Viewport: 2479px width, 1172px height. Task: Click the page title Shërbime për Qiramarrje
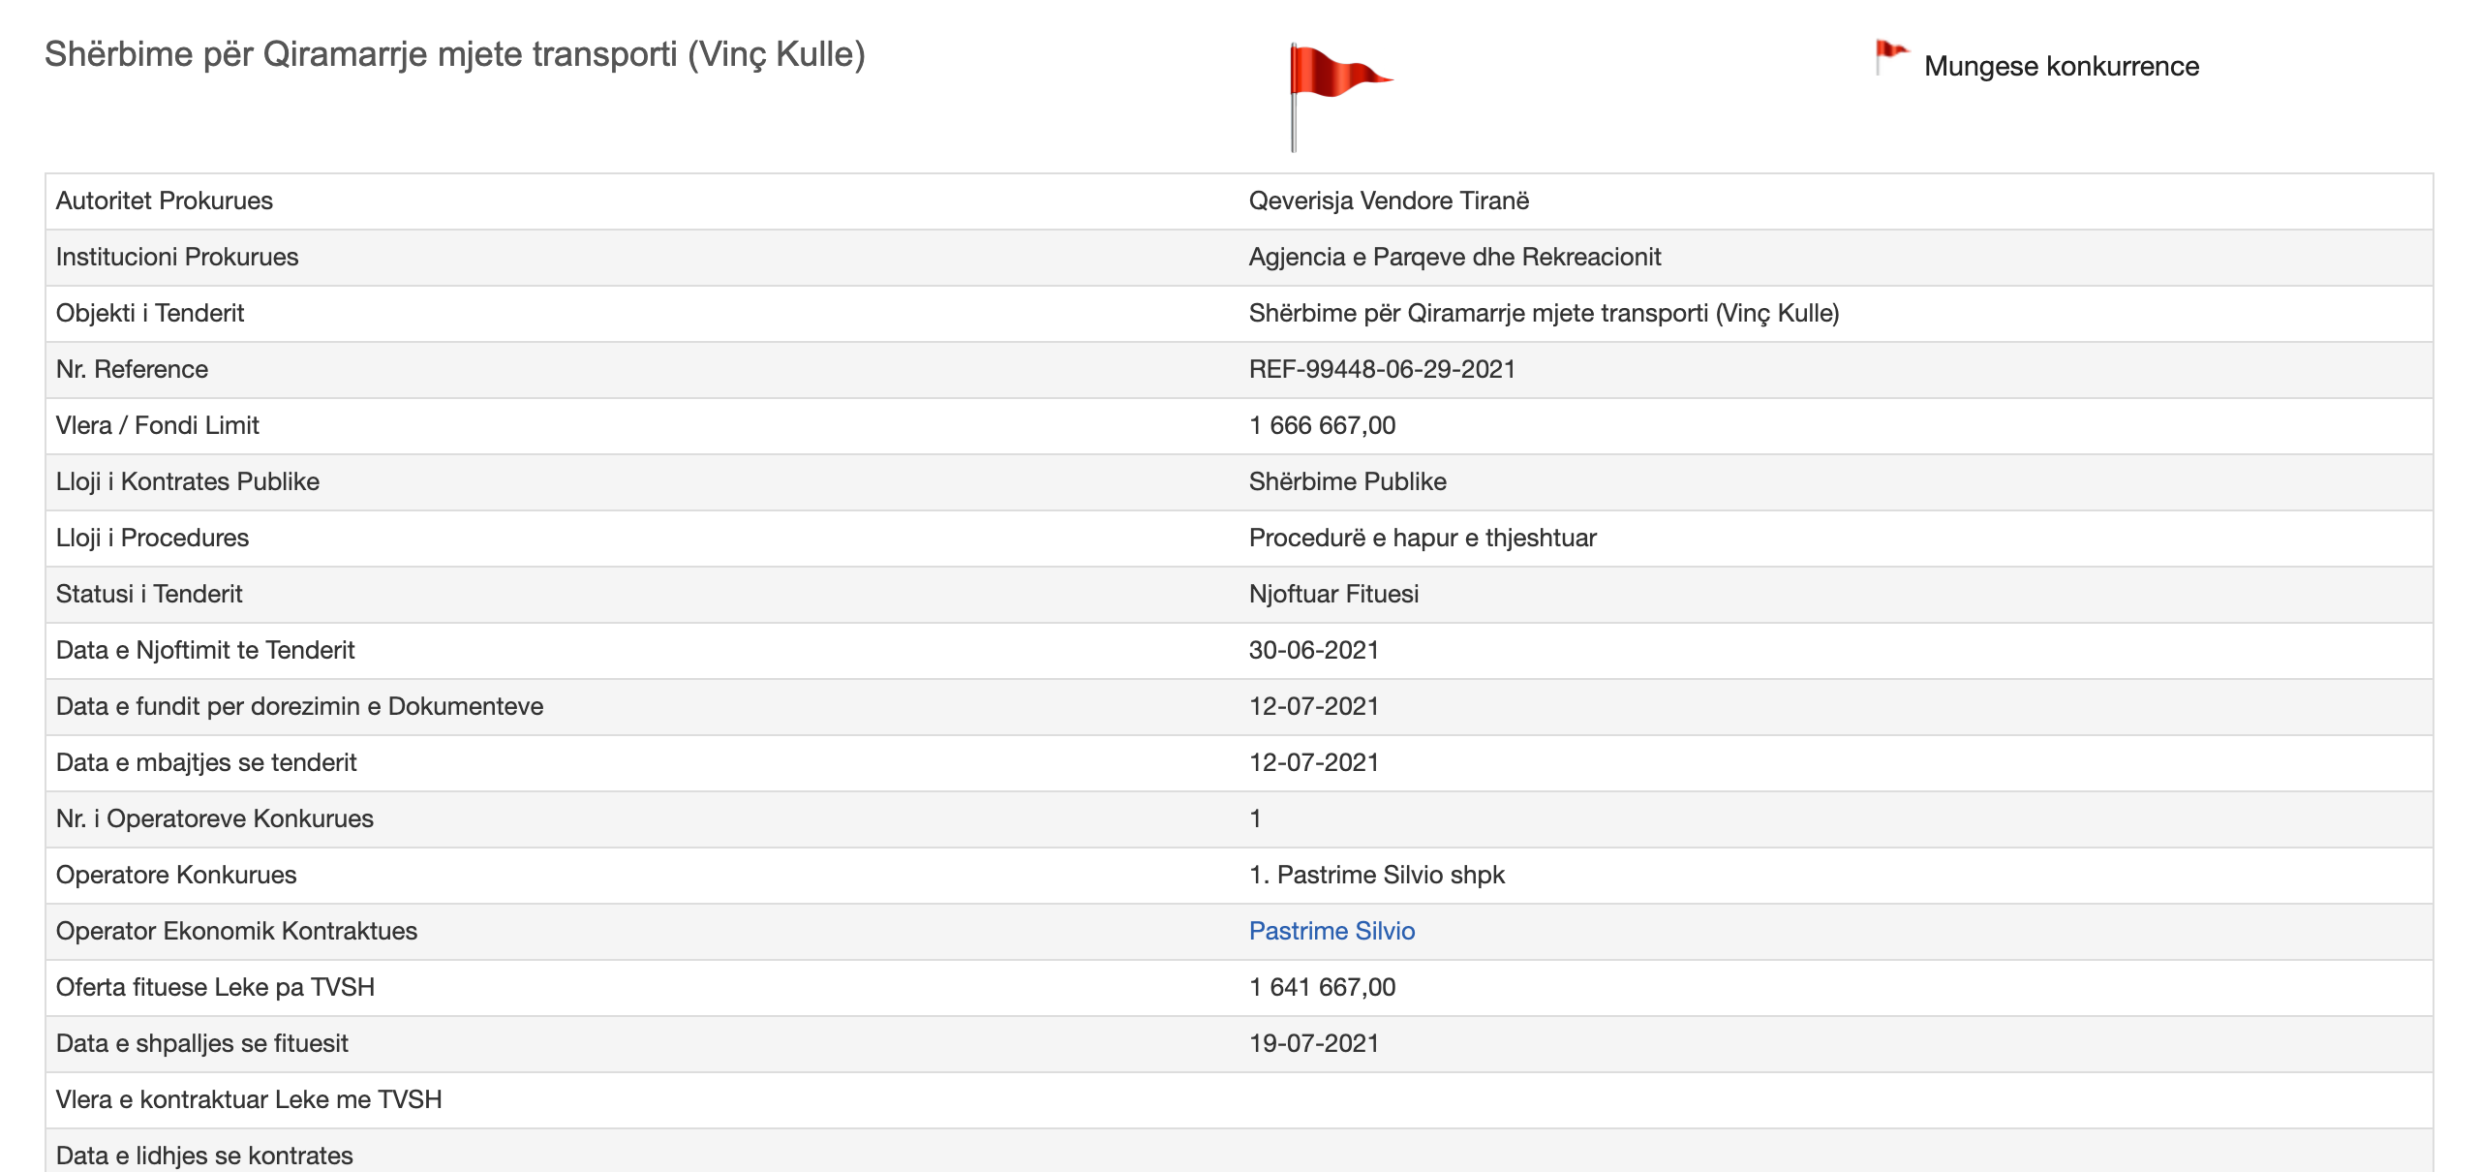coord(454,54)
